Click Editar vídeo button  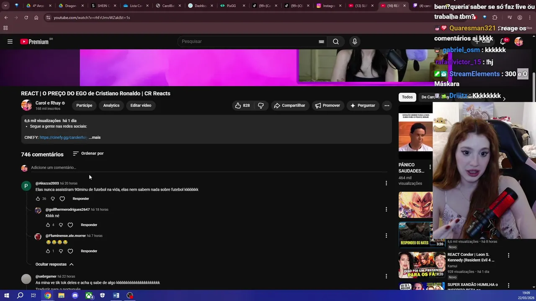coord(141,105)
